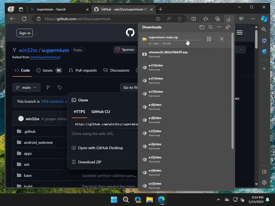The height and width of the screenshot is (206, 275).
Task: Open Edge sidebar Search icon
Action: pyautogui.click(x=264, y=30)
